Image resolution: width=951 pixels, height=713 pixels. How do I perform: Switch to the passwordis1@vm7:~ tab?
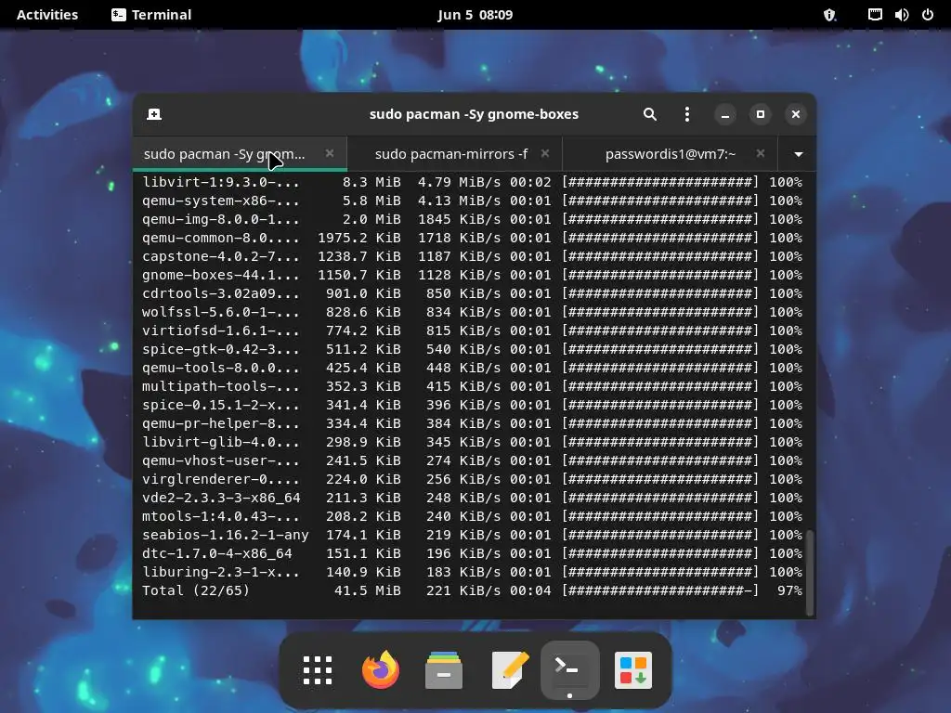[671, 154]
